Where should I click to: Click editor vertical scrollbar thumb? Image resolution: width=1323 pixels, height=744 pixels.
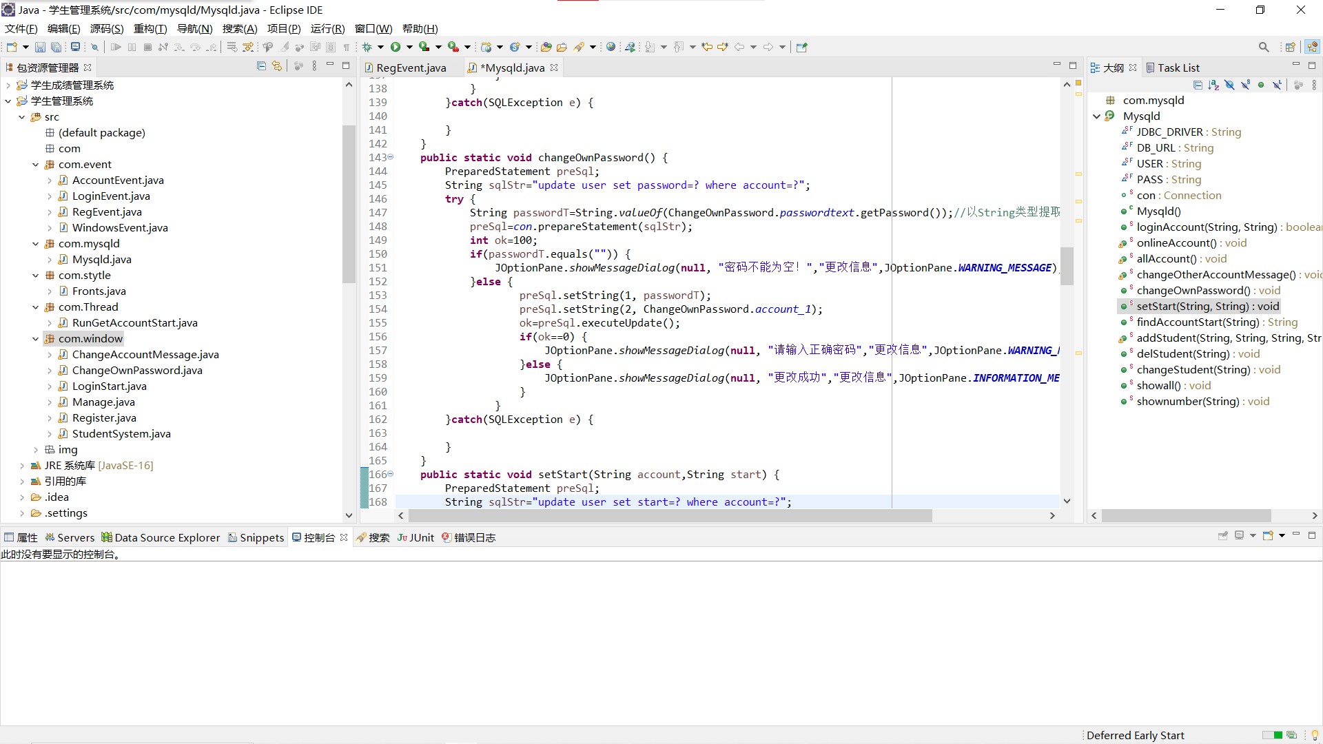pos(1067,266)
